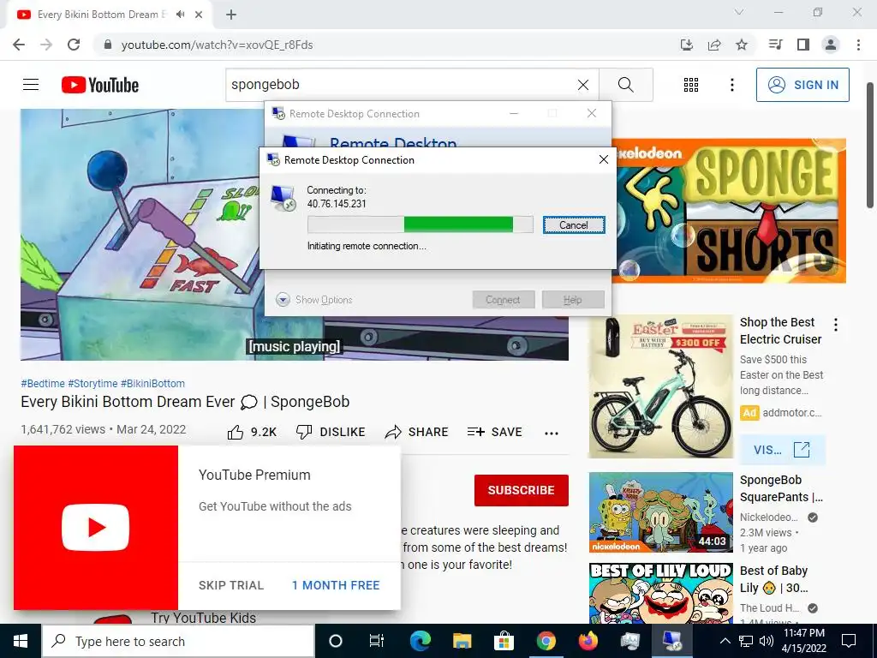877x658 pixels.
Task: Switch to Remote Desktop on taskbar
Action: coord(671,641)
